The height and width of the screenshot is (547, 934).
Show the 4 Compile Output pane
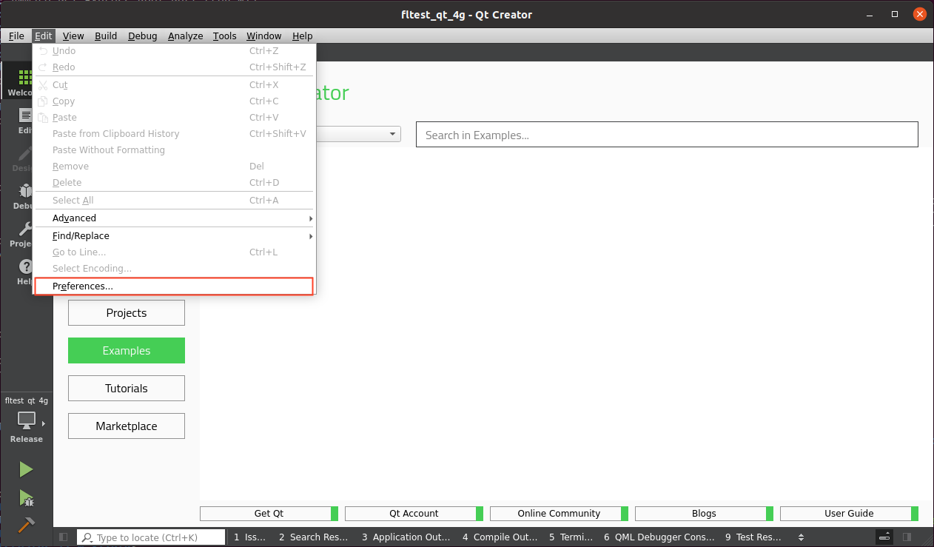pyautogui.click(x=500, y=537)
